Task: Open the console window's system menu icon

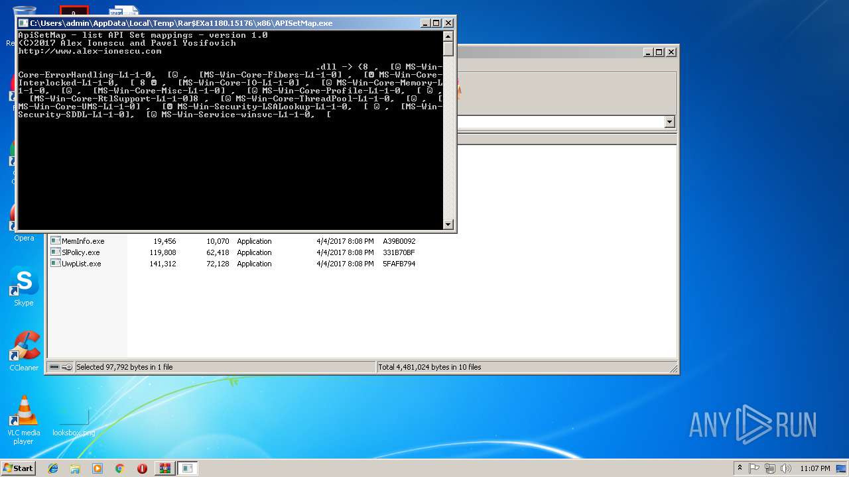Action: [x=24, y=23]
